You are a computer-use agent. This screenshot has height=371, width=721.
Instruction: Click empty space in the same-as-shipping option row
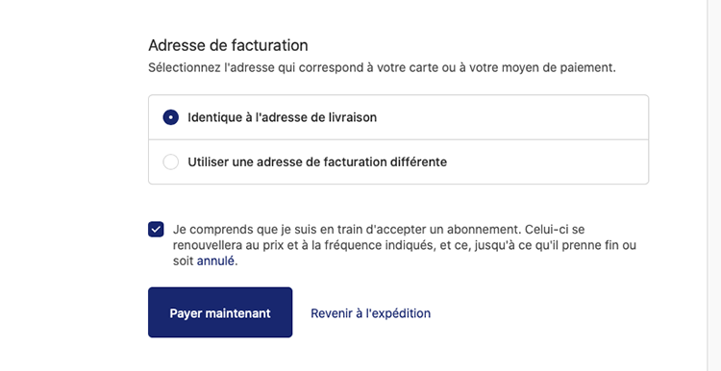(x=510, y=117)
